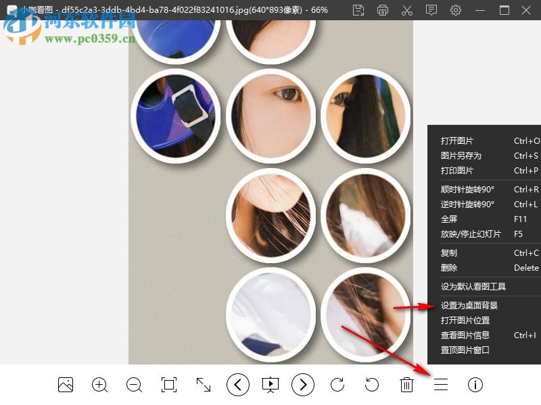The height and width of the screenshot is (405, 541).
Task: Zoom out of the photo
Action: 134,385
